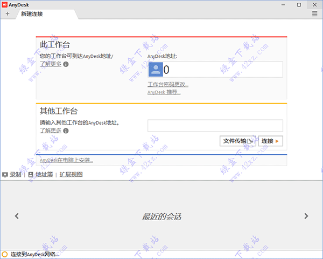This screenshot has width=323, height=259.
Task: Open 工作台密码更改 link
Action: (x=168, y=85)
